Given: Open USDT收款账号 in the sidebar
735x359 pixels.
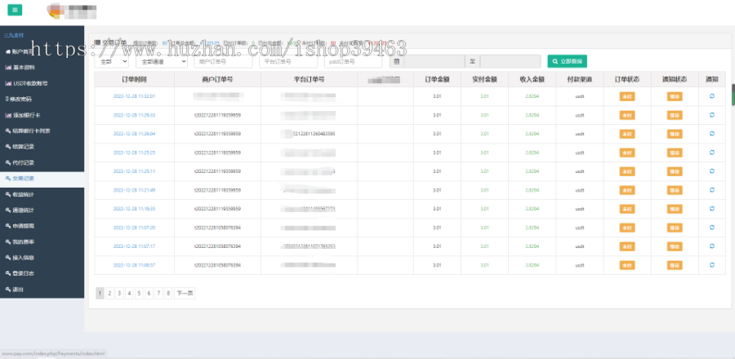Looking at the screenshot, I should pyautogui.click(x=42, y=83).
